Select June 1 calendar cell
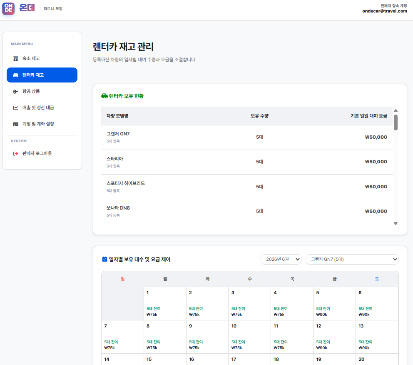This screenshot has width=413, height=365. tap(165, 304)
